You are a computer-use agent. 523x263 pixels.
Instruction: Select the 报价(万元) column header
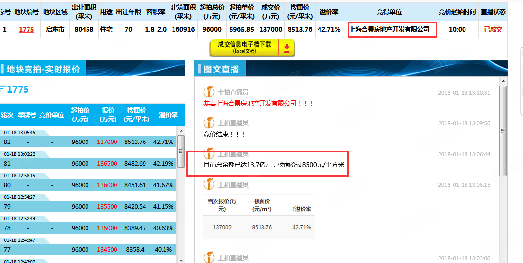(108, 115)
